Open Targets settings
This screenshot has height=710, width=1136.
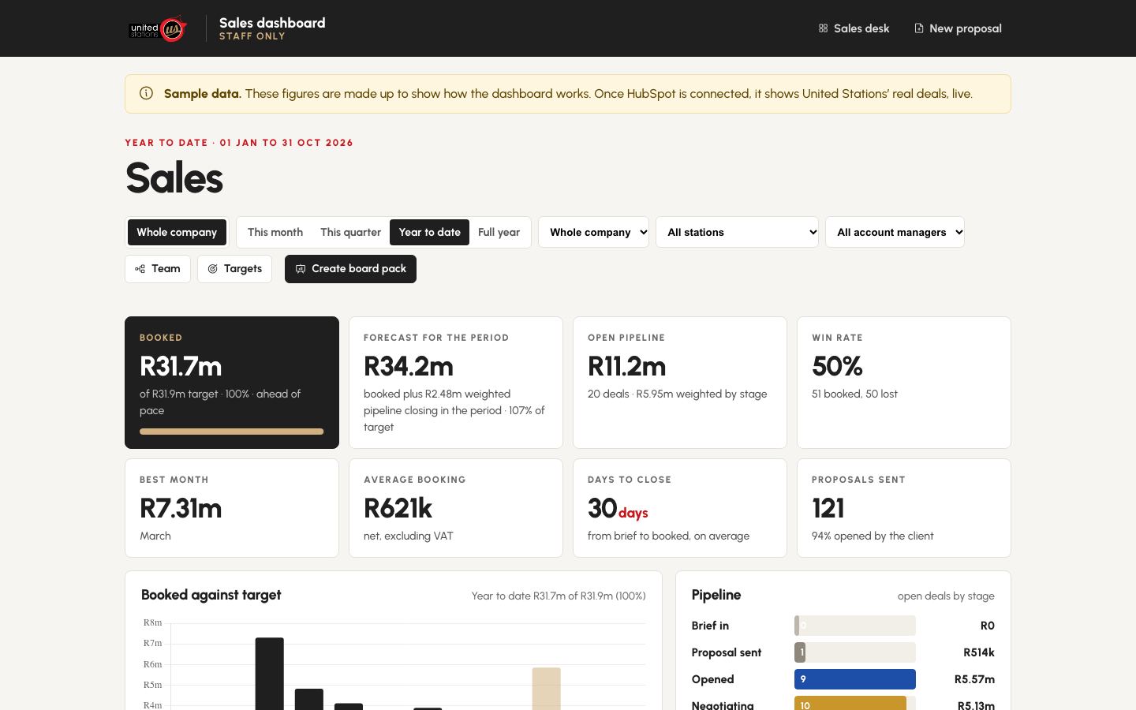point(234,269)
